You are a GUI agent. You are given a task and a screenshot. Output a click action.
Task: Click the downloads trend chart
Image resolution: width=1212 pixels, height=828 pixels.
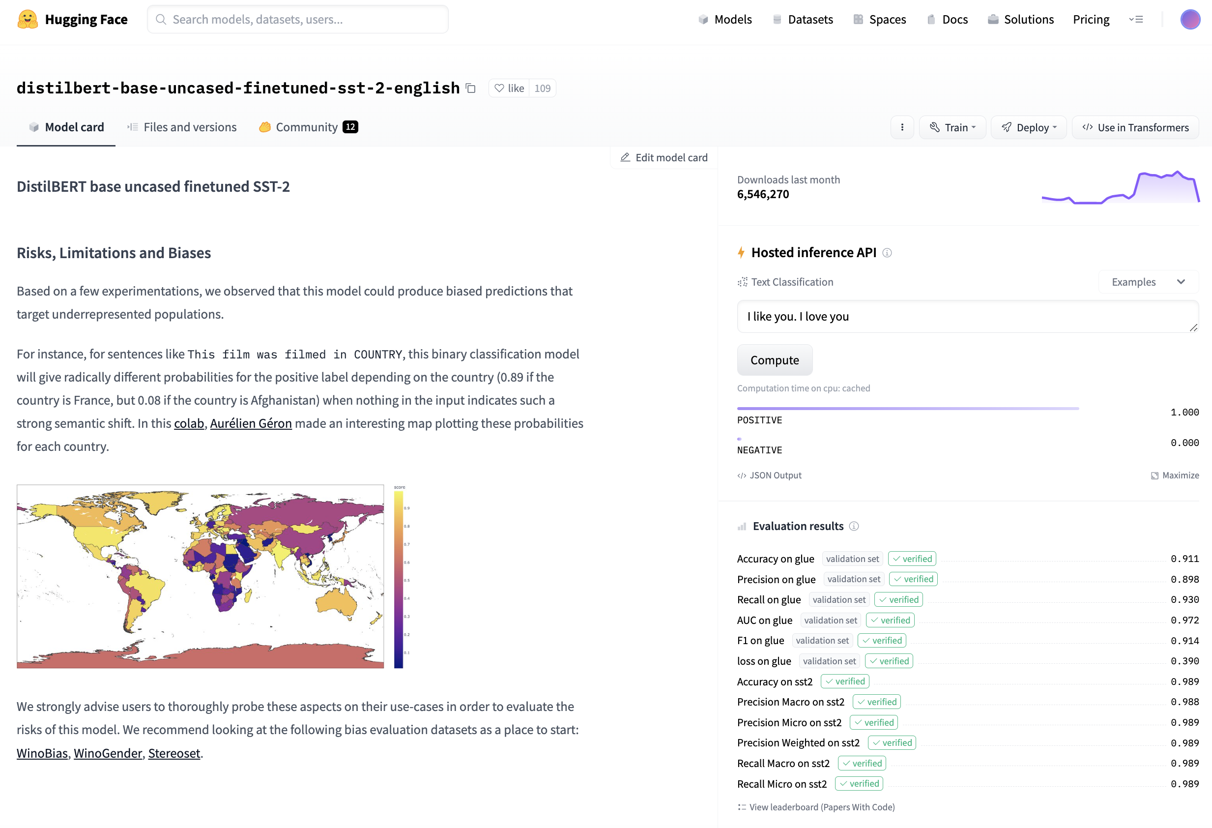pyautogui.click(x=1120, y=187)
